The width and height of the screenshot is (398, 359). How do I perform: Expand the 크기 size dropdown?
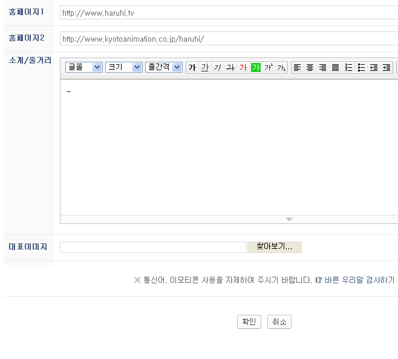click(124, 67)
